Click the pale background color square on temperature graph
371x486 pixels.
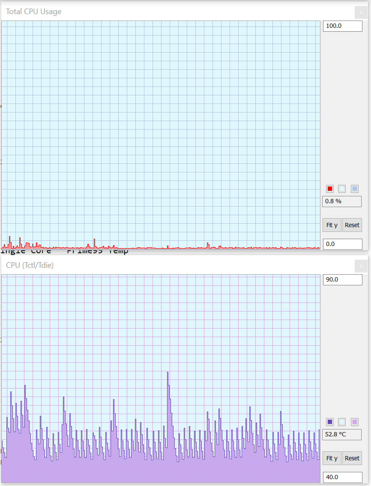[x=341, y=422]
